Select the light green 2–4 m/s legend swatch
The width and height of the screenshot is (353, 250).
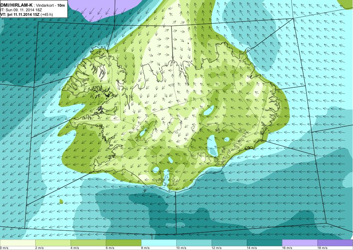click(x=53, y=243)
